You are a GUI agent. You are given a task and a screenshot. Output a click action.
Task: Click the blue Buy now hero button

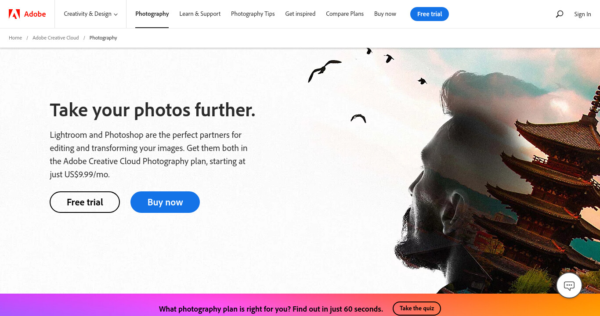tap(165, 202)
